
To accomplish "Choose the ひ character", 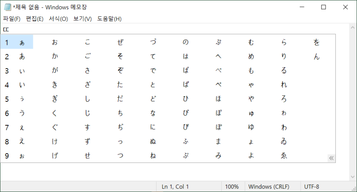I will tap(186, 99).
